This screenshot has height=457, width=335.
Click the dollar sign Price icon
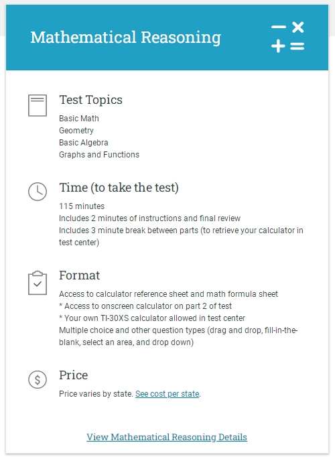pyautogui.click(x=38, y=379)
